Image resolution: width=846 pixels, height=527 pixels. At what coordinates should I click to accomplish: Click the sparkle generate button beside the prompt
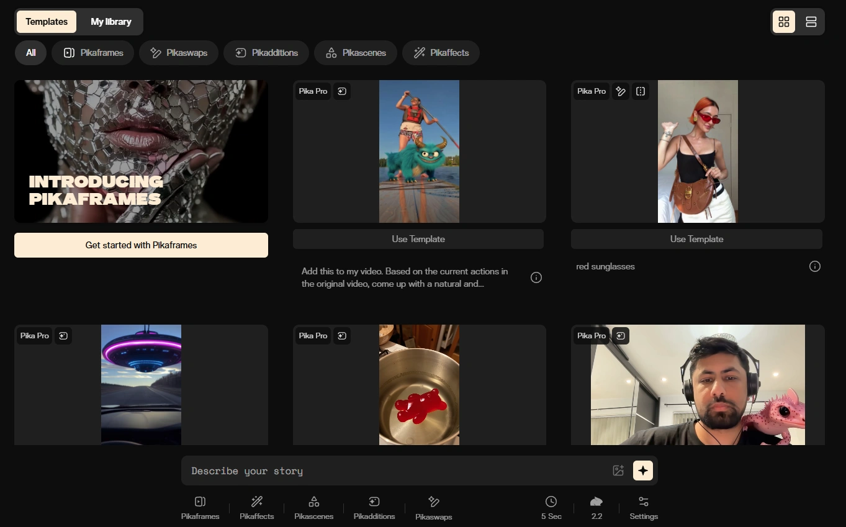click(642, 471)
